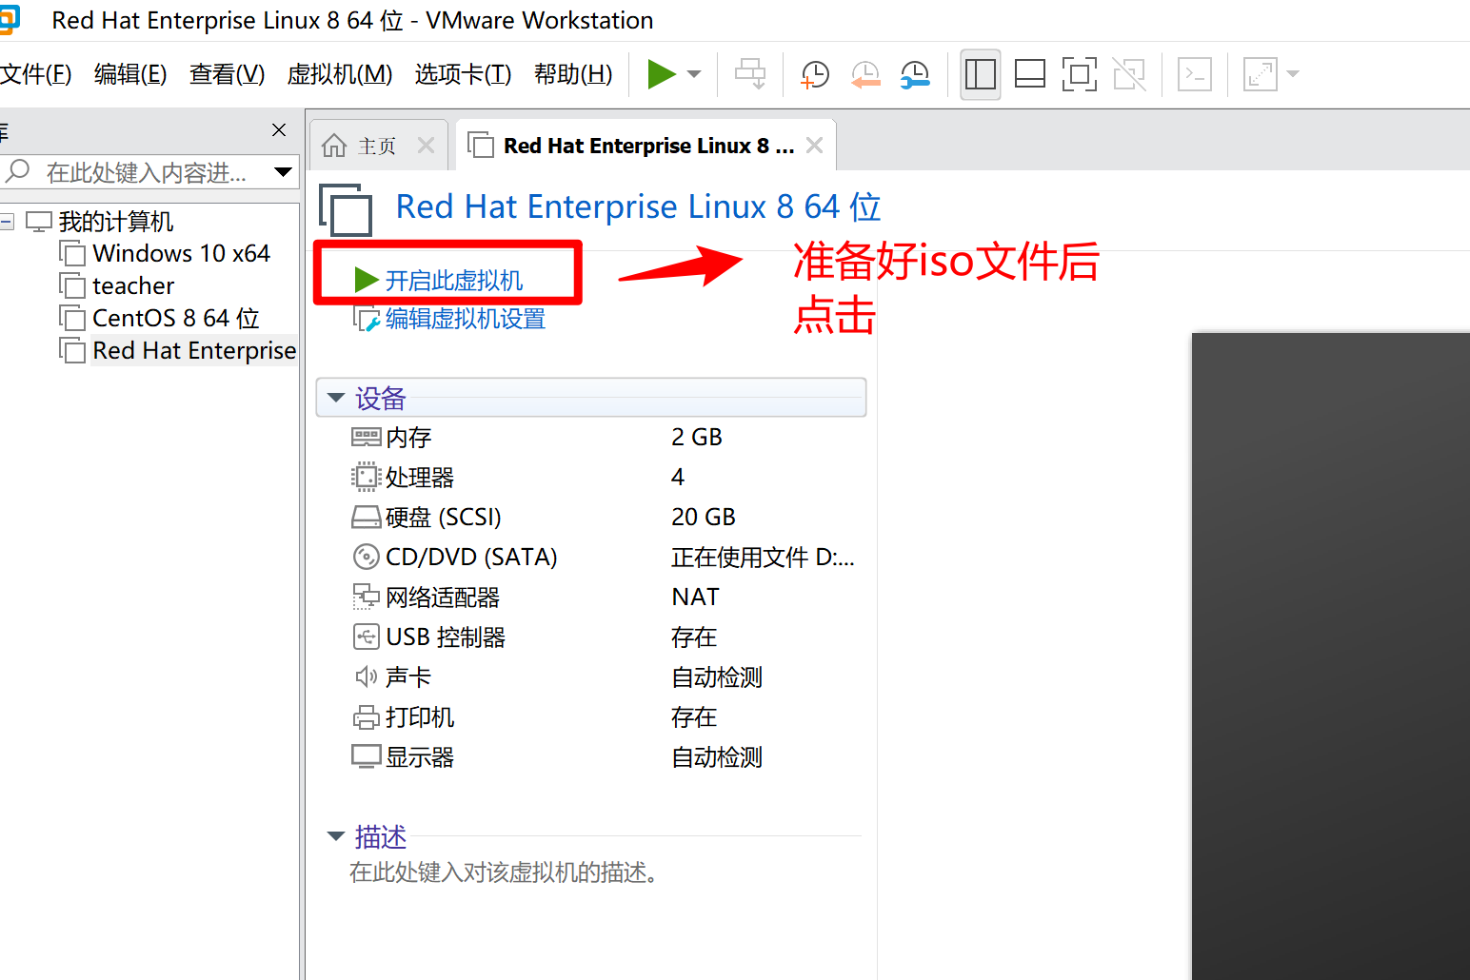Collapse the 设备 devices section
This screenshot has width=1470, height=980.
pos(336,398)
